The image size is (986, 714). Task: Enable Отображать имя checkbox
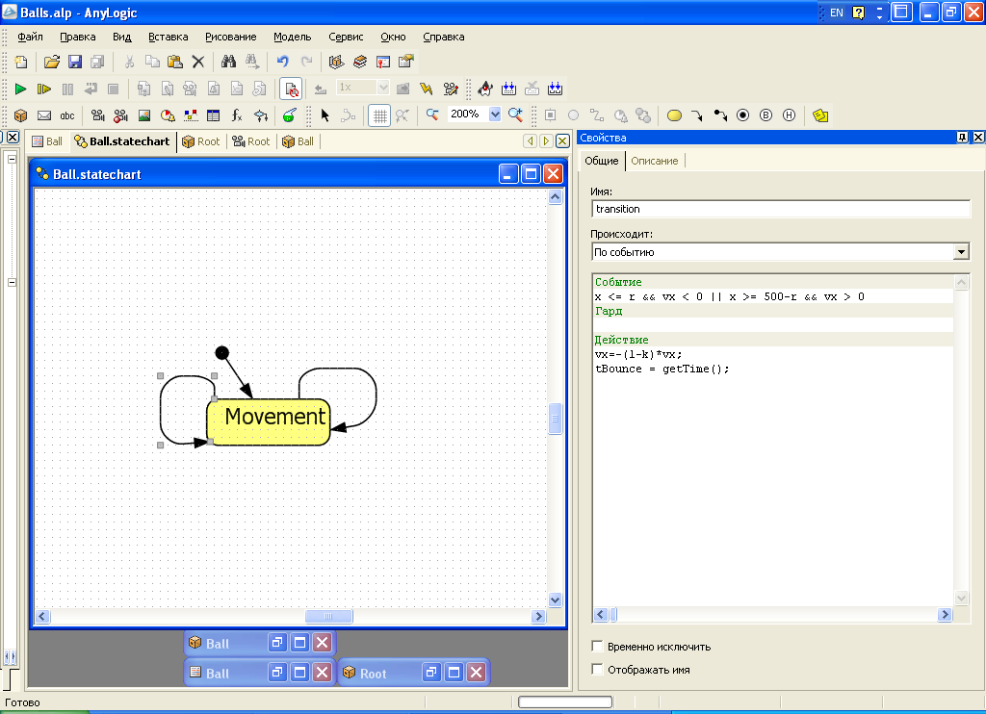[597, 670]
